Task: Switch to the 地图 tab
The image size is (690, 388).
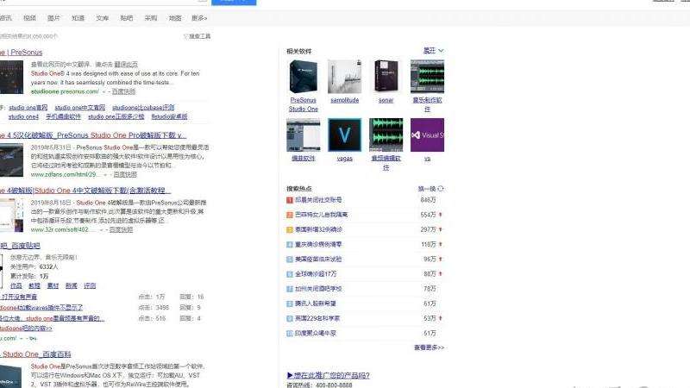Action: [x=175, y=18]
